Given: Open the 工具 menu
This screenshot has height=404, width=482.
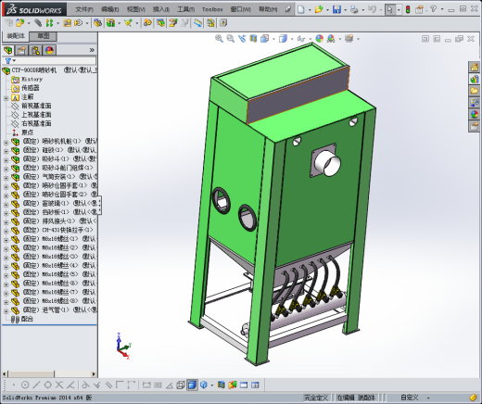Looking at the screenshot, I should pyautogui.click(x=185, y=9).
